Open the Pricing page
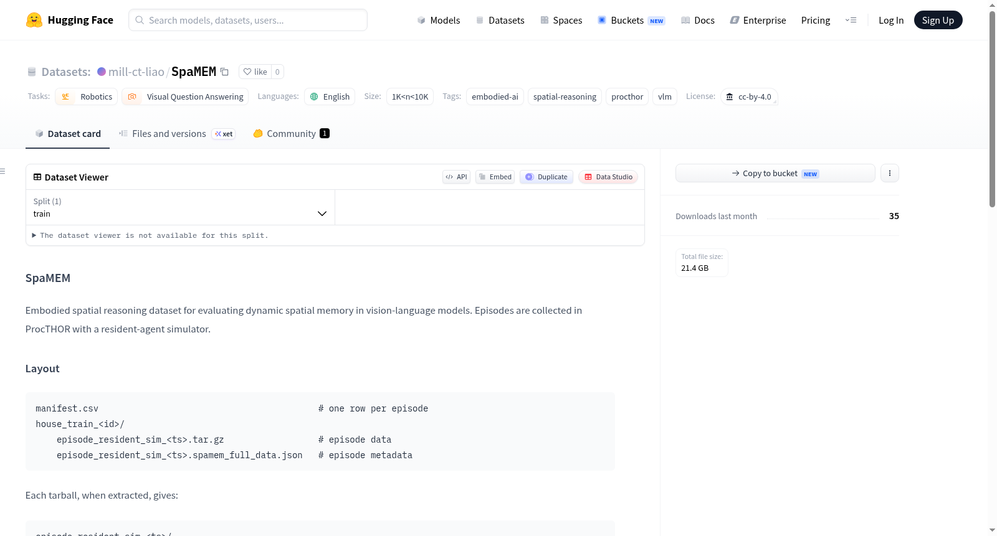The image size is (997, 536). [x=816, y=20]
